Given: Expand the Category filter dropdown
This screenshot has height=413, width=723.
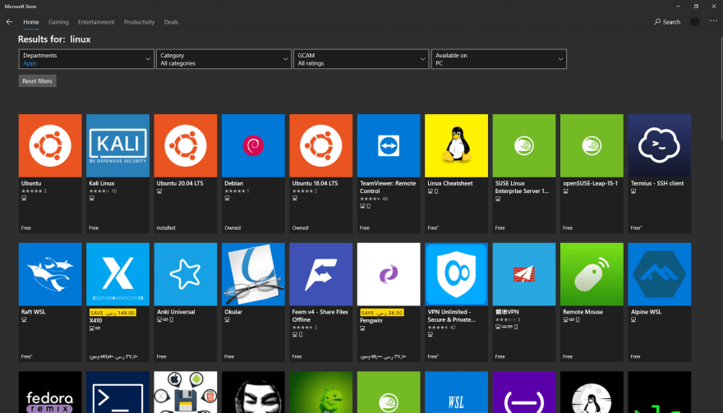Looking at the screenshot, I should [x=223, y=59].
